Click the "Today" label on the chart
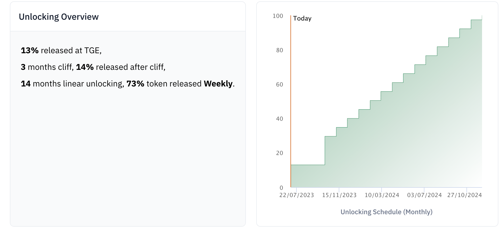 302,18
